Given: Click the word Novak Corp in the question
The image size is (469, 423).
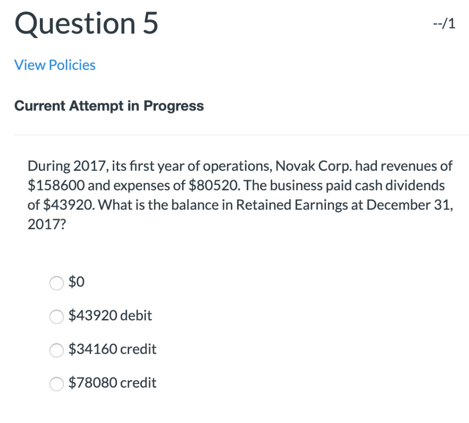Looking at the screenshot, I should point(314,166).
